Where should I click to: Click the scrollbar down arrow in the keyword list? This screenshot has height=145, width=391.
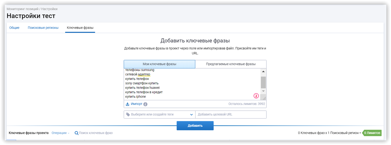(x=263, y=91)
